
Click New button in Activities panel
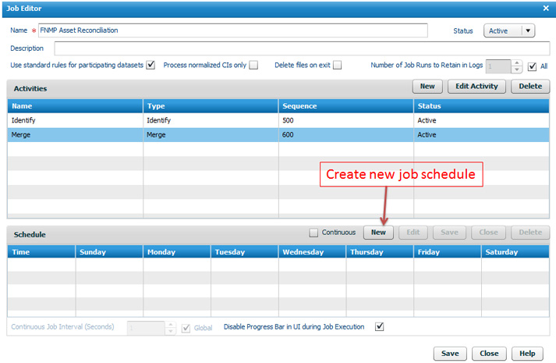(427, 87)
